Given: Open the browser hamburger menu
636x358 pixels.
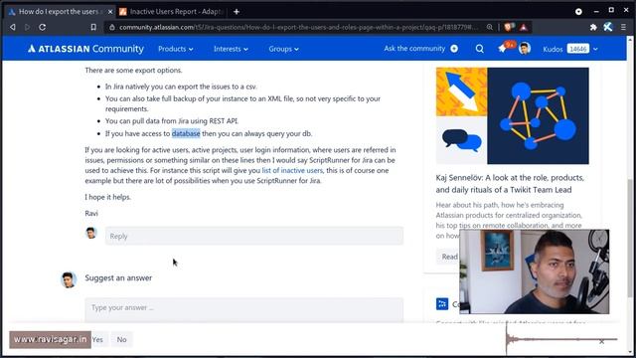Looking at the screenshot, I should 623,27.
